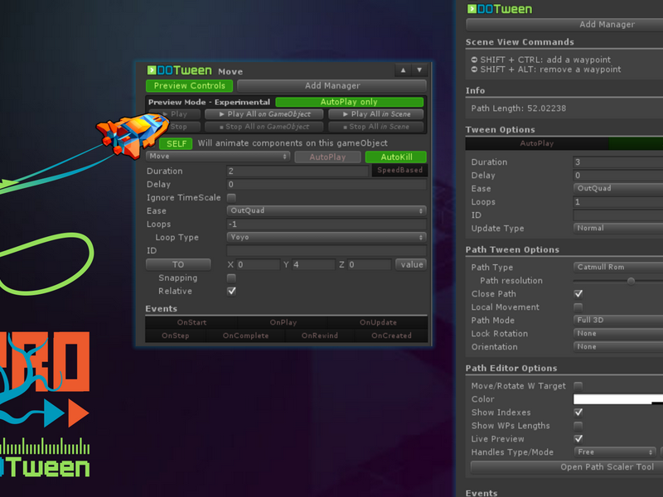Click Stop All in Scene
The width and height of the screenshot is (663, 497).
point(376,127)
